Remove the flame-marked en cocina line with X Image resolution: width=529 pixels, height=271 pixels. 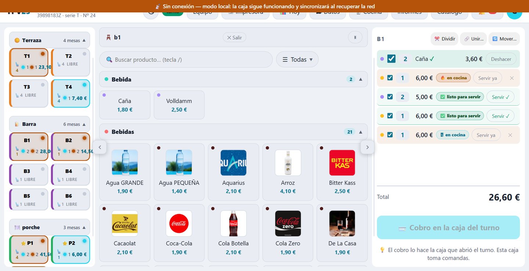[512, 78]
